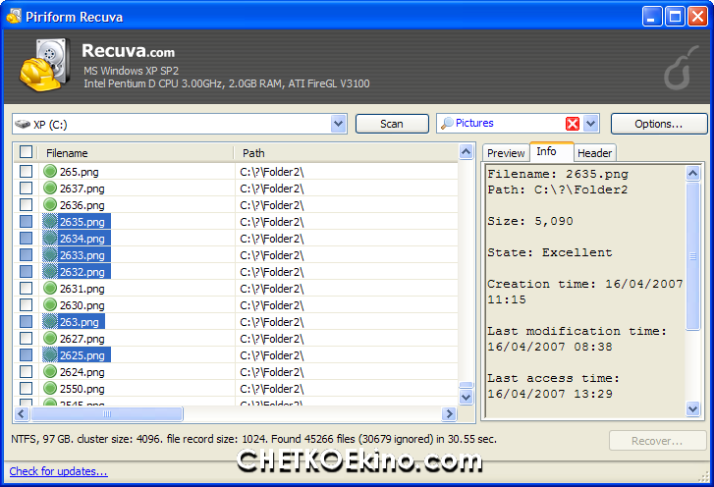This screenshot has height=487, width=714.
Task: Check the box for 265.png
Action: pos(26,172)
